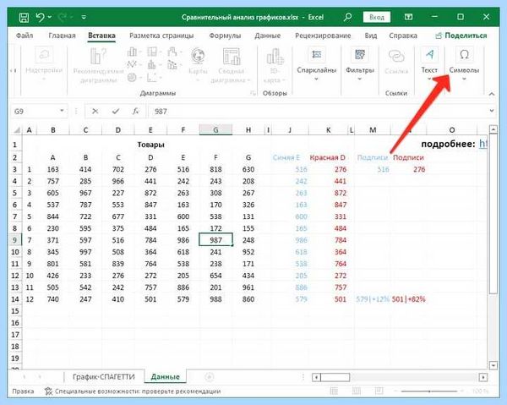The height and width of the screenshot is (405, 507).
Task: Click the Вход sign-in button
Action: tap(377, 17)
